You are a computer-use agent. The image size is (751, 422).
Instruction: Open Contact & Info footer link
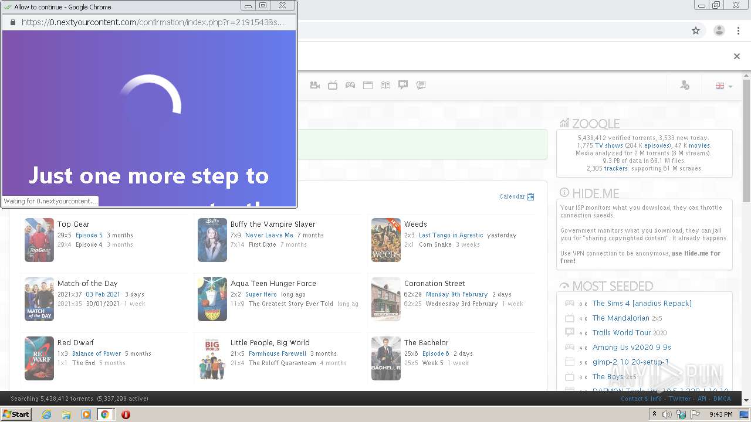tap(641, 399)
